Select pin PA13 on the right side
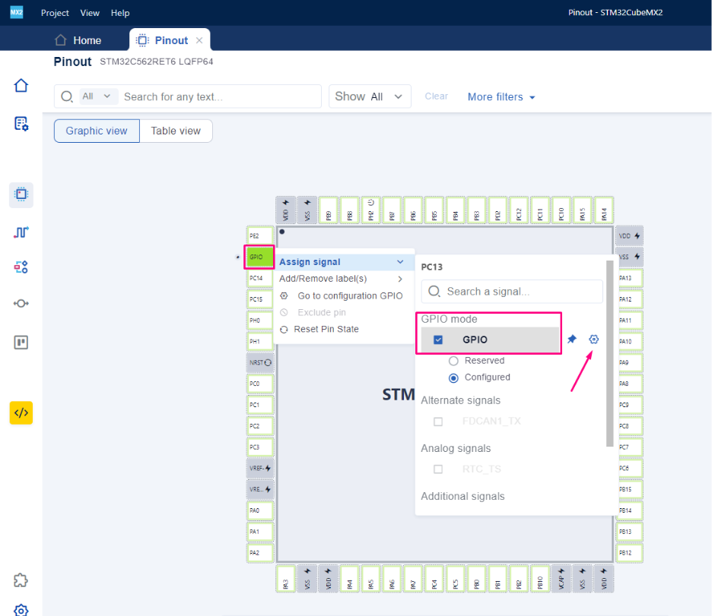 point(629,278)
